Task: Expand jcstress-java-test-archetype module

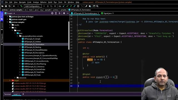Action: tap(8, 17)
